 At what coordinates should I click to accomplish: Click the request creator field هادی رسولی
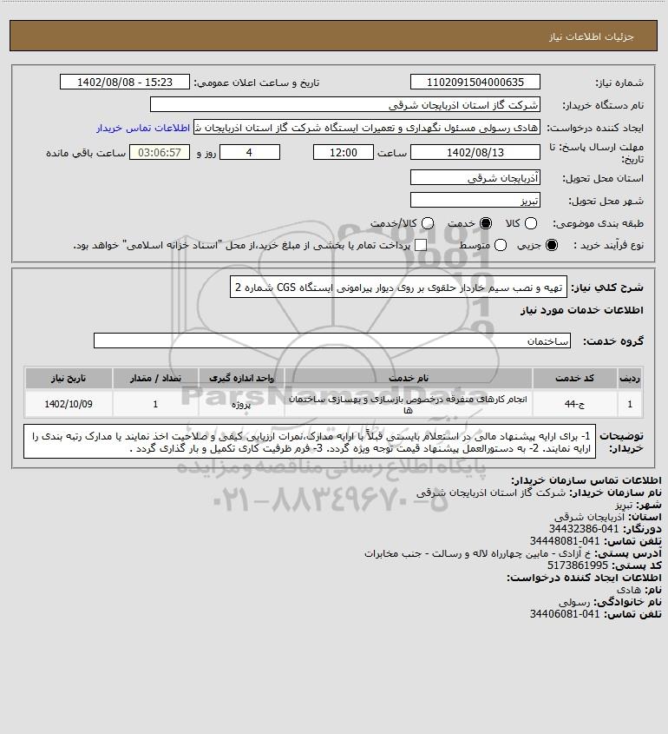point(366,128)
